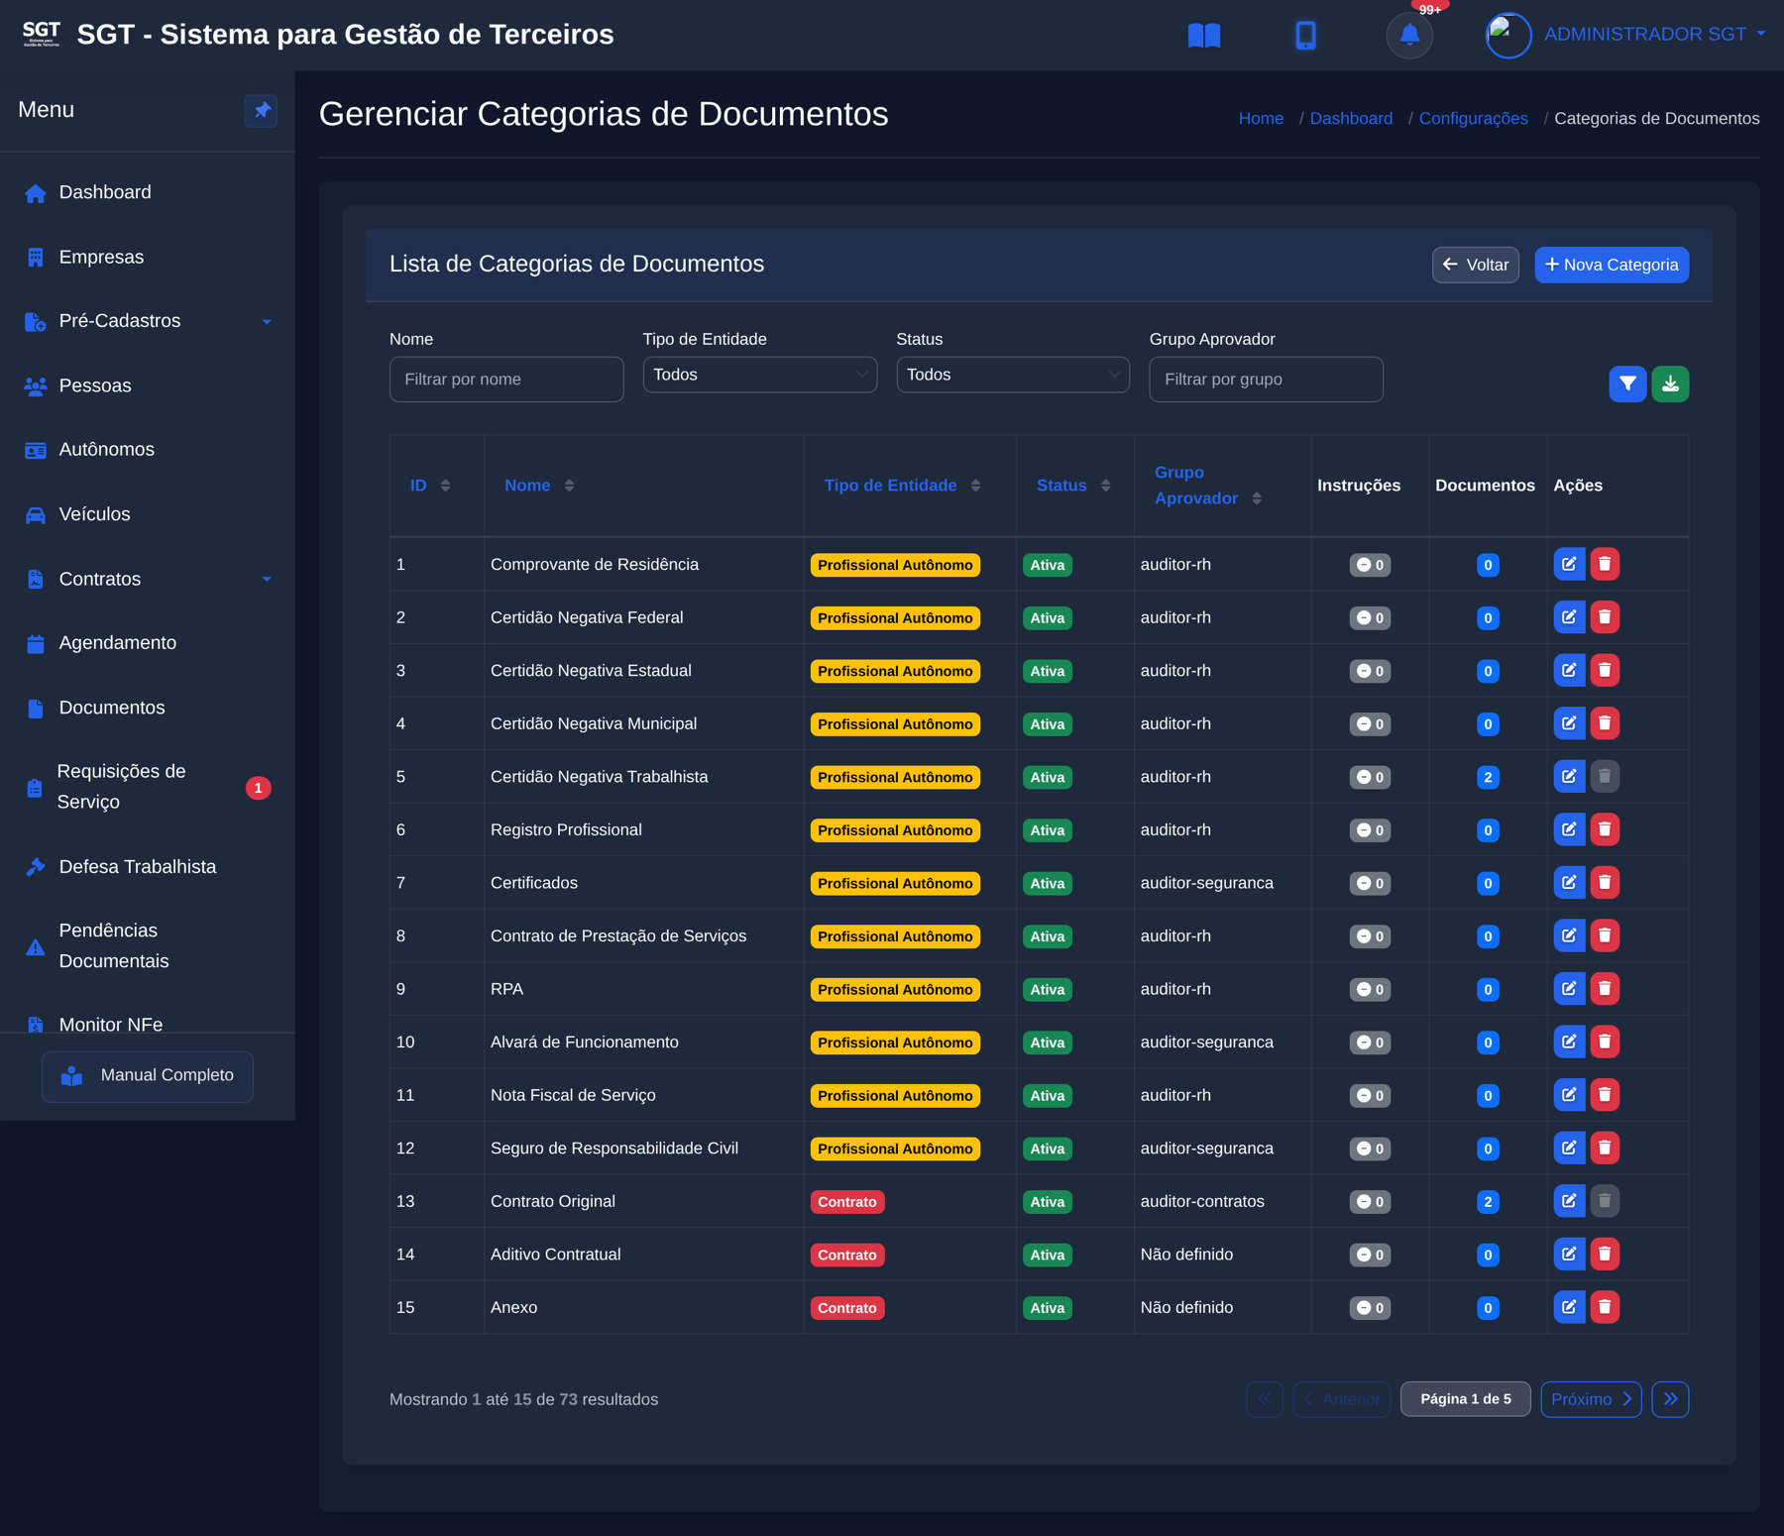
Task: Sort table by ID column
Action: 430,486
